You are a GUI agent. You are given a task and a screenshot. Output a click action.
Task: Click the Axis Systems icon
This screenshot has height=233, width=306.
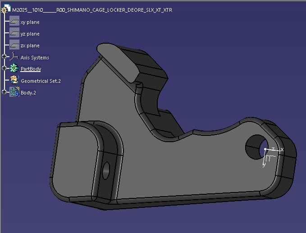[14, 56]
